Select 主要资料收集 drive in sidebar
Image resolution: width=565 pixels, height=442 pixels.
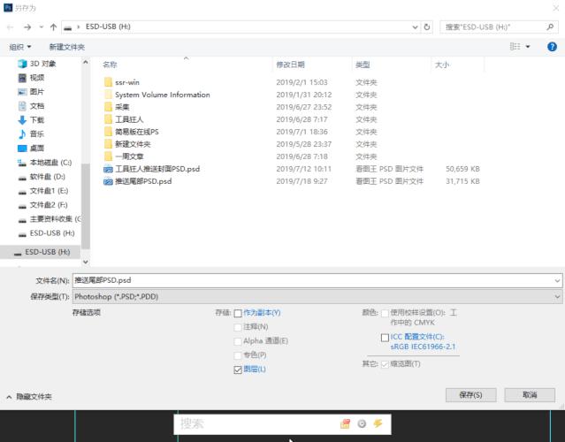[x=50, y=219]
